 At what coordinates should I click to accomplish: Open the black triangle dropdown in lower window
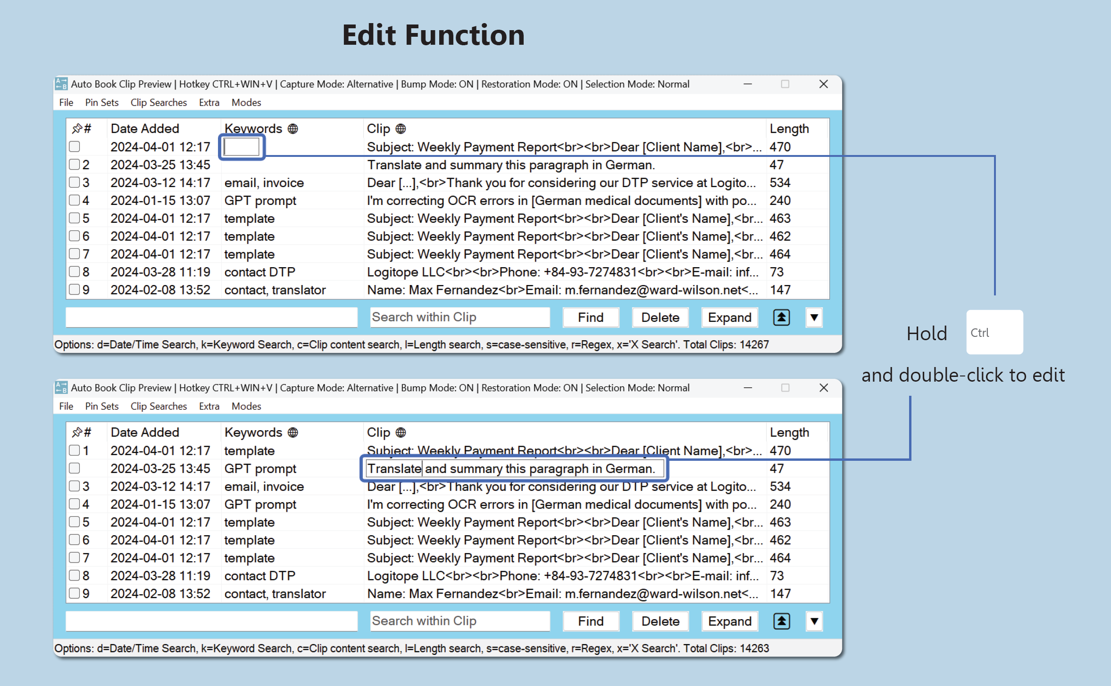(814, 621)
